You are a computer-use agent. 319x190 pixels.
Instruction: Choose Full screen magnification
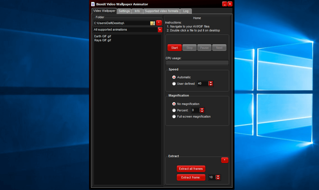[174, 116]
